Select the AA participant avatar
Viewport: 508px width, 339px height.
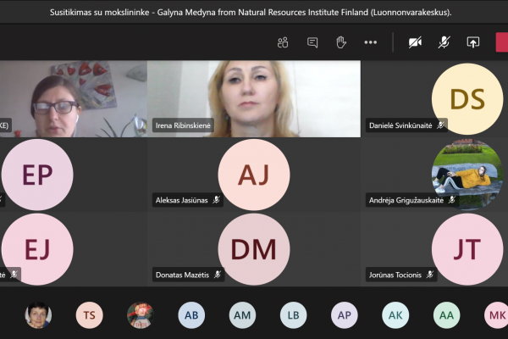pyautogui.click(x=446, y=315)
